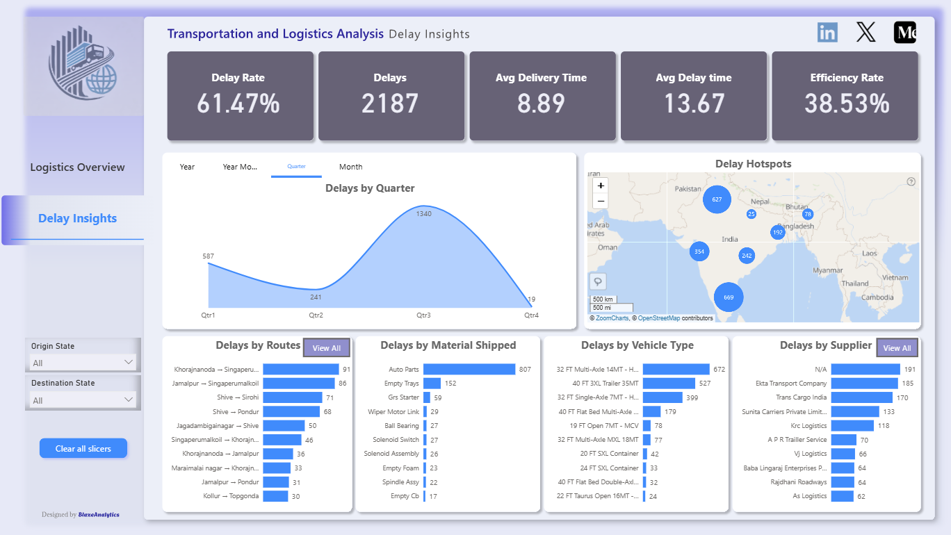The image size is (951, 535).
Task: Click the Qtr1 data label 587
Action: point(208,256)
